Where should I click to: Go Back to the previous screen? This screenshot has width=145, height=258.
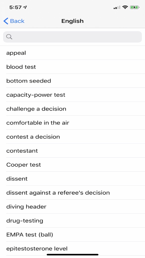point(14,21)
